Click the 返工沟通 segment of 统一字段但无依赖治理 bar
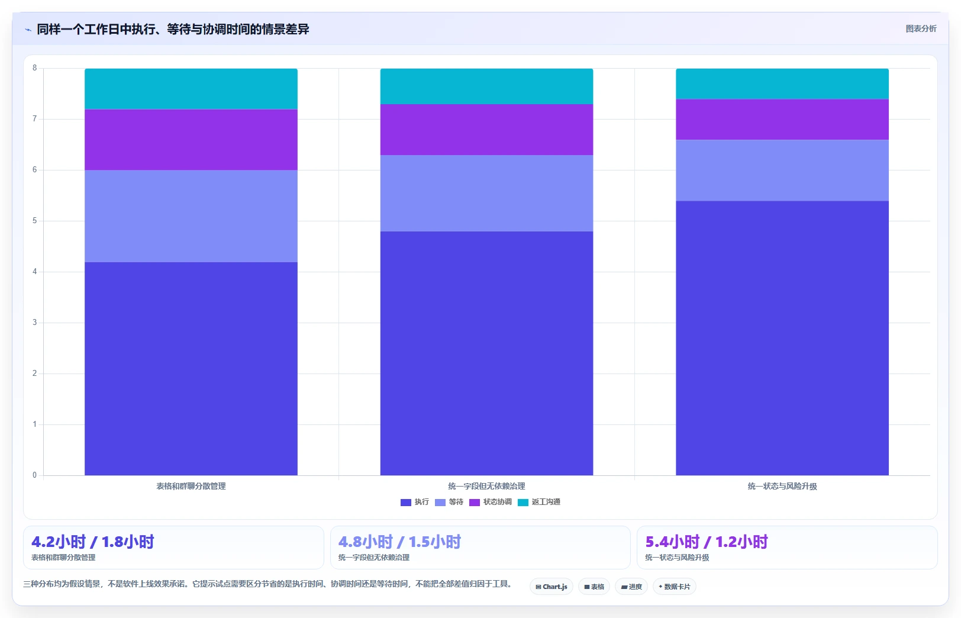 pyautogui.click(x=486, y=86)
